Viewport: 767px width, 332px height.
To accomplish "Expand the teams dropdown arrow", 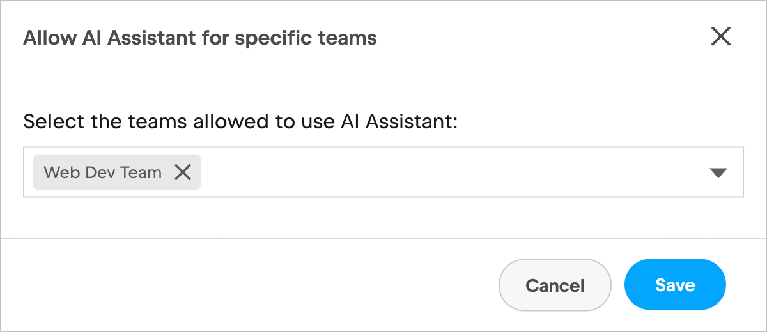I will pos(718,172).
